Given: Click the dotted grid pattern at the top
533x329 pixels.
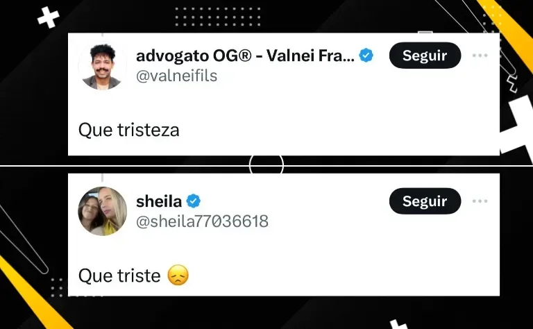Looking at the screenshot, I should [217, 17].
